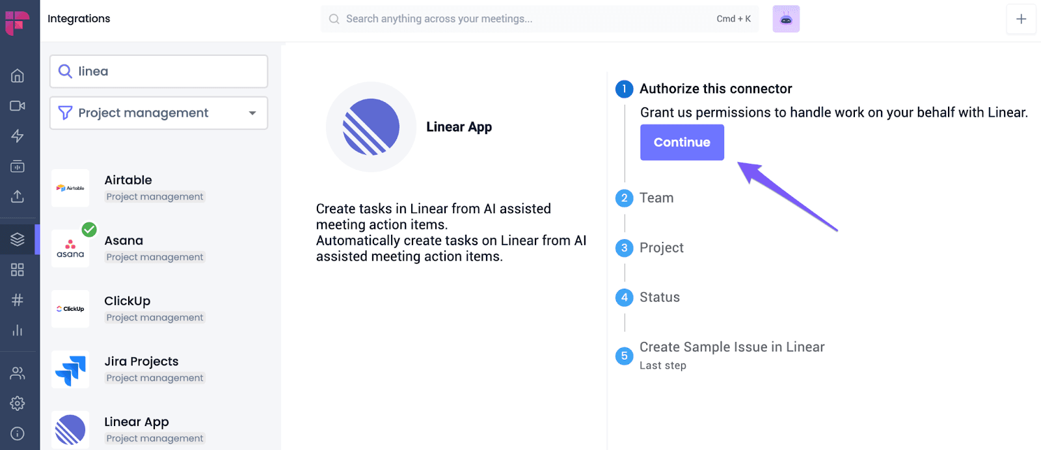Click the plus button in header
Image resolution: width=1041 pixels, height=450 pixels.
pos(1021,19)
